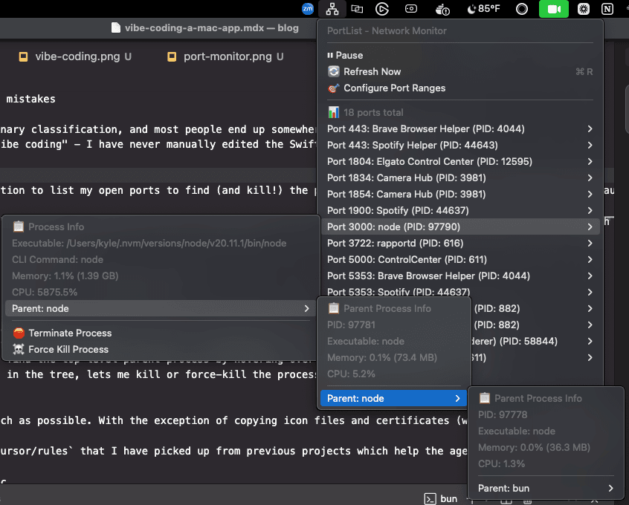629x505 pixels.
Task: Select the highlighted Parent: node item
Action: (x=393, y=399)
